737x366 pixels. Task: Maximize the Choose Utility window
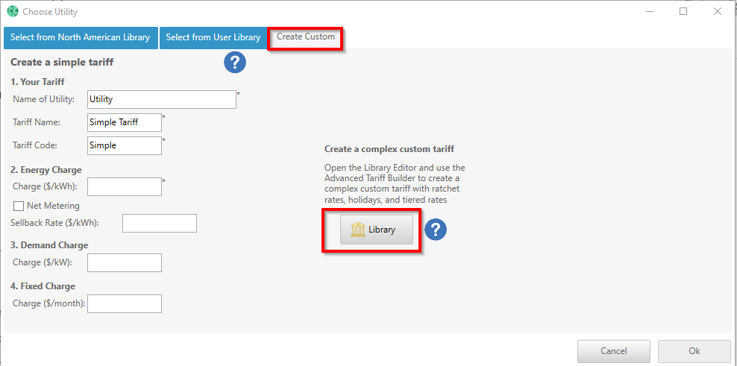[x=683, y=12]
